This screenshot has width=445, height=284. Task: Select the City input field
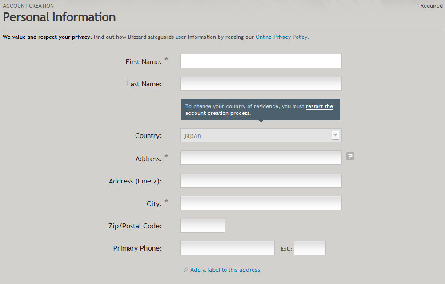261,203
